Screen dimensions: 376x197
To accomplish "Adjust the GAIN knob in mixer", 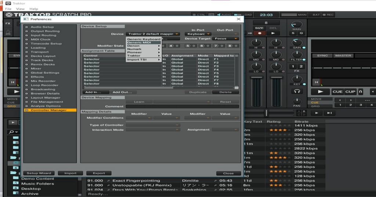I will [x=297, y=42].
